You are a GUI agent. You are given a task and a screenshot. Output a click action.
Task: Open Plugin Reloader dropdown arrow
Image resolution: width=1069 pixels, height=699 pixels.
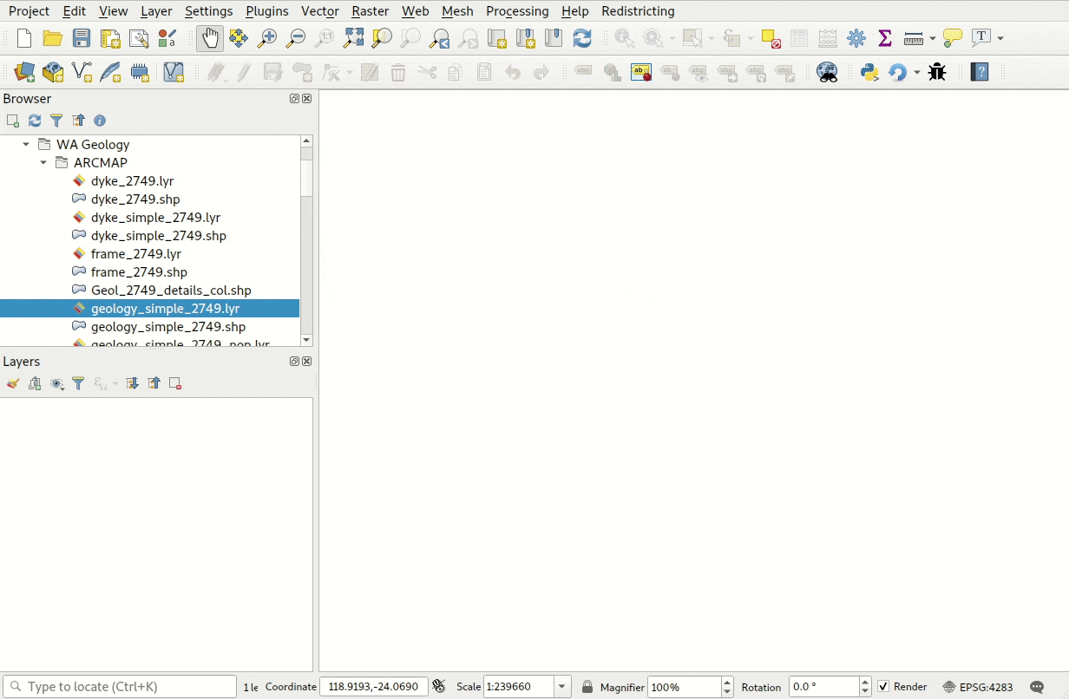click(917, 72)
